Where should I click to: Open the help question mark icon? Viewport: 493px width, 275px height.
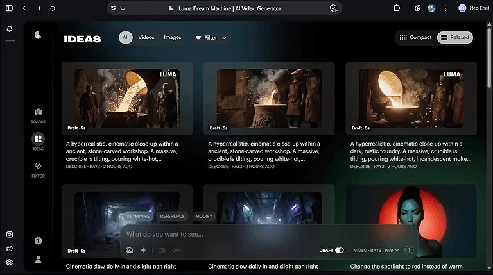(x=38, y=241)
